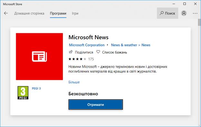Click the red Microsoft News app icon
This screenshot has width=201, height=127.
tap(39, 57)
